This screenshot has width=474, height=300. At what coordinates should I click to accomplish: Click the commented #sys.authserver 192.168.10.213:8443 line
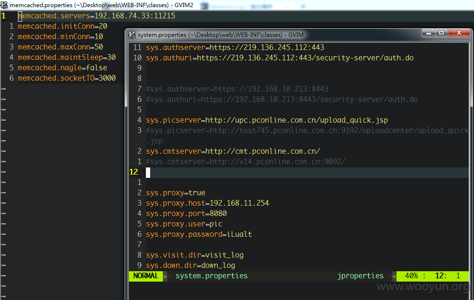tap(237, 89)
